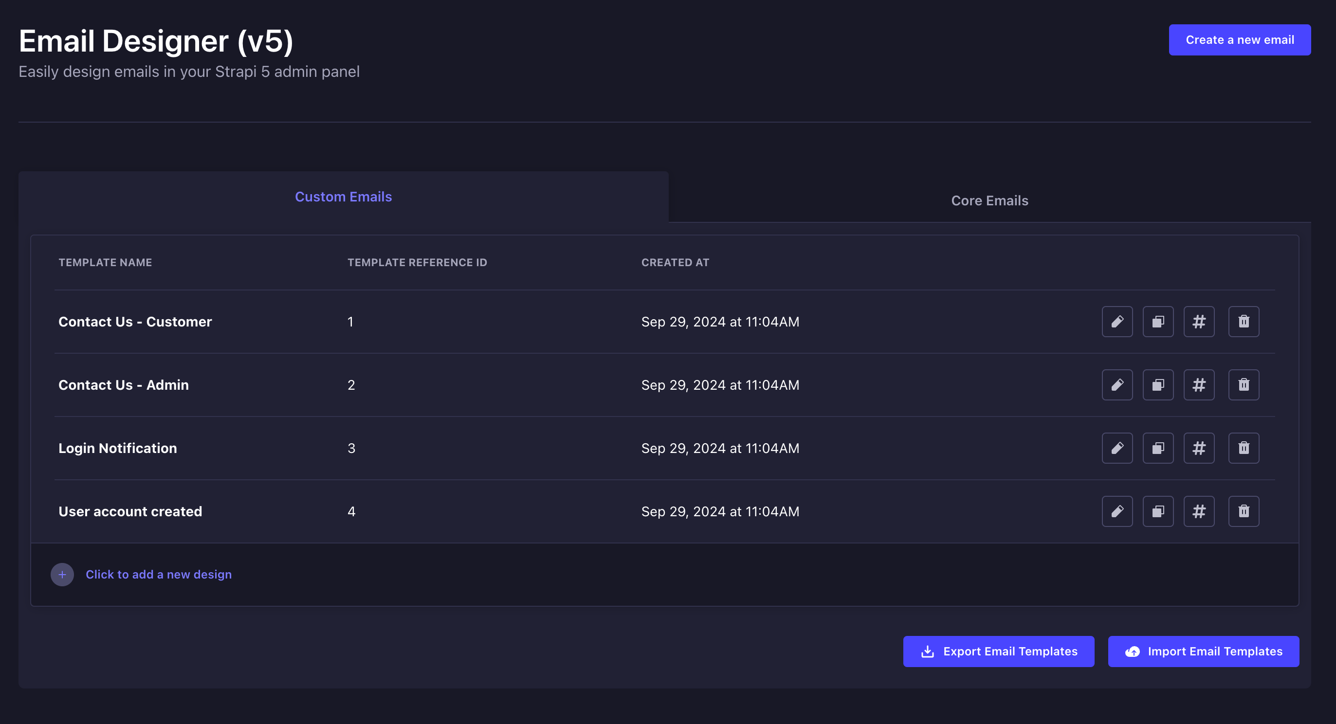Delete the Contact Us - Admin template
Screen dimensions: 1336x724
tap(1243, 385)
